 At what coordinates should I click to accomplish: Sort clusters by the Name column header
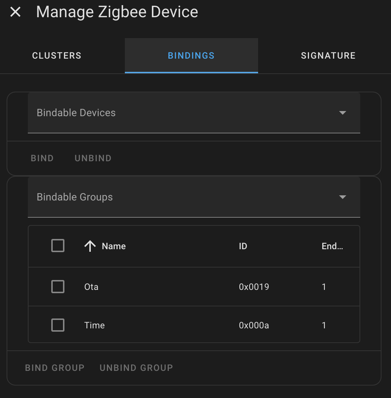(114, 246)
